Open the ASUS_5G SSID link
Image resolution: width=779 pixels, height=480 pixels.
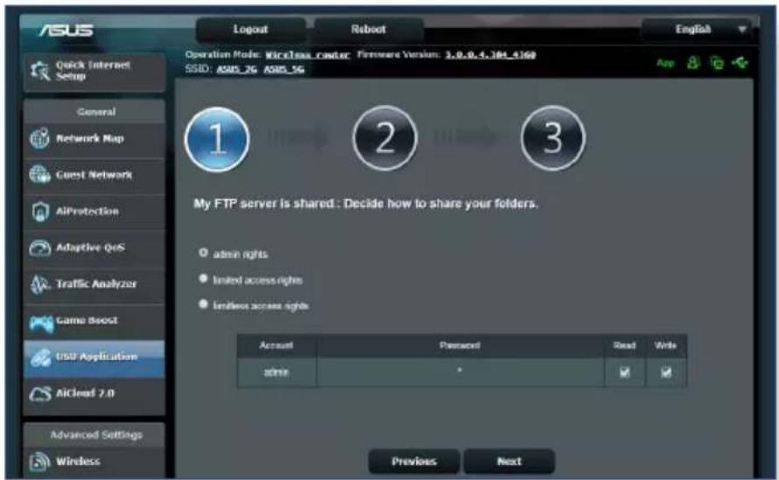click(284, 69)
